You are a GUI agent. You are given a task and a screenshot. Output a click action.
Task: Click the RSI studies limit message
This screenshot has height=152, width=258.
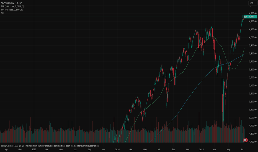pos(50,146)
